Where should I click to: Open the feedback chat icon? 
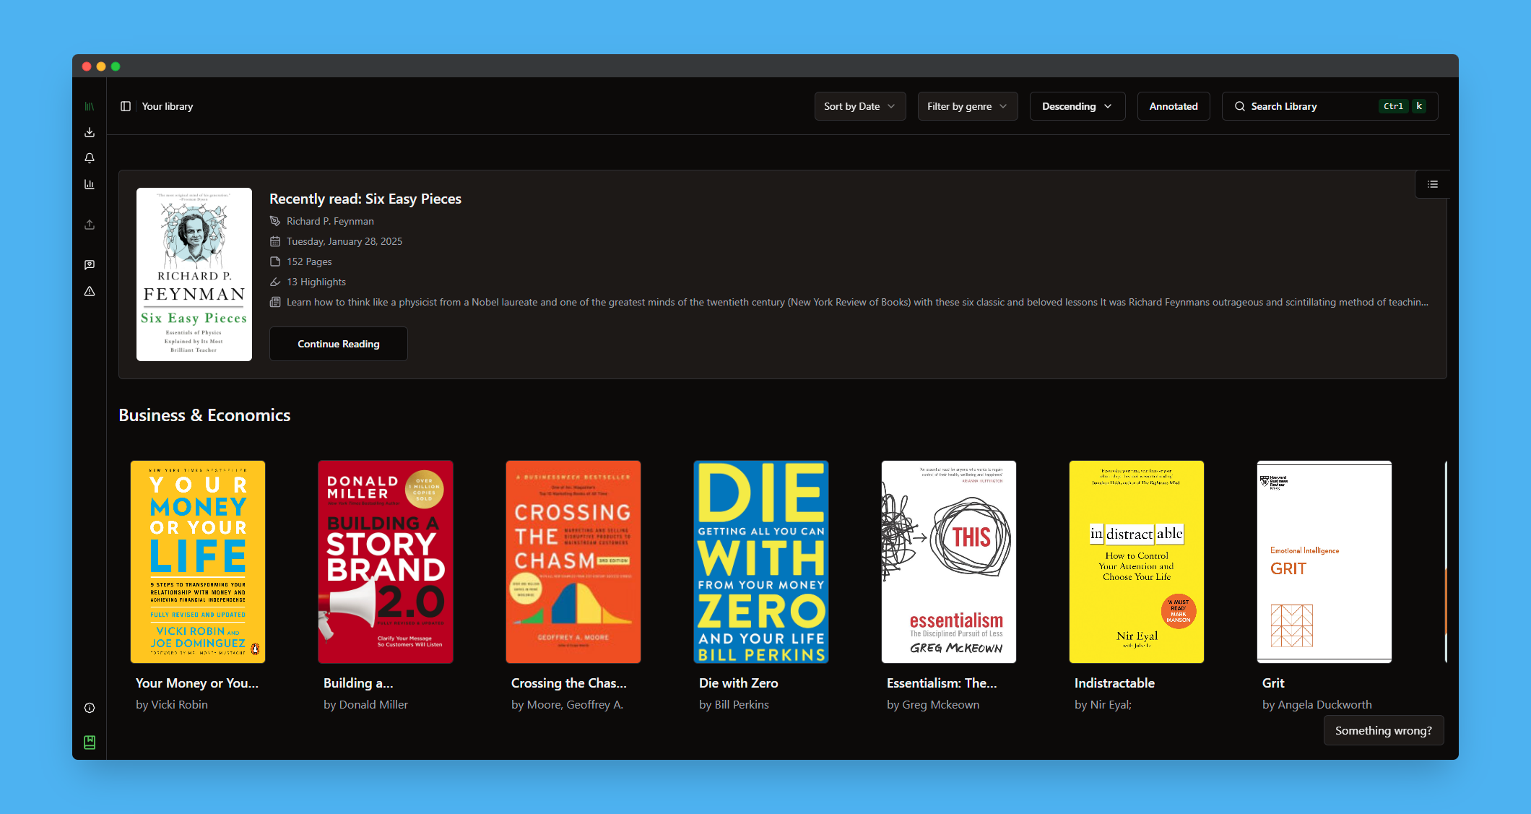pyautogui.click(x=90, y=264)
